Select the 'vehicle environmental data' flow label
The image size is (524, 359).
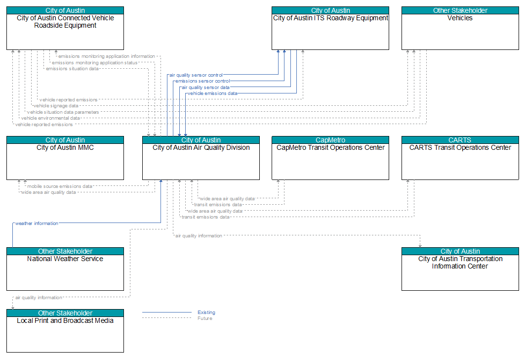click(x=50, y=118)
